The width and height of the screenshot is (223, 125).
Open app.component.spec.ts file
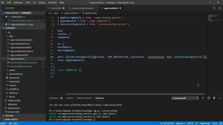[22, 51]
